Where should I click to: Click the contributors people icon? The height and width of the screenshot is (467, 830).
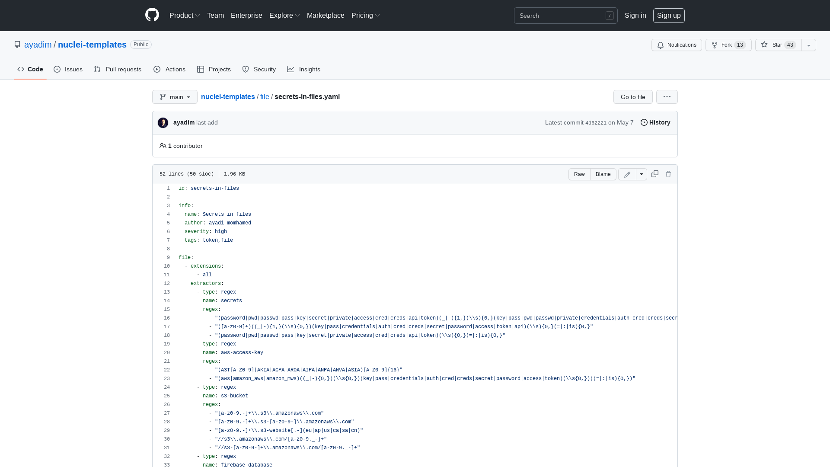163,146
